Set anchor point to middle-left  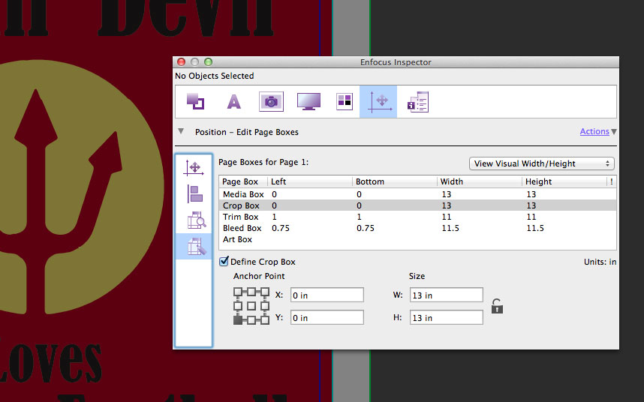[238, 306]
